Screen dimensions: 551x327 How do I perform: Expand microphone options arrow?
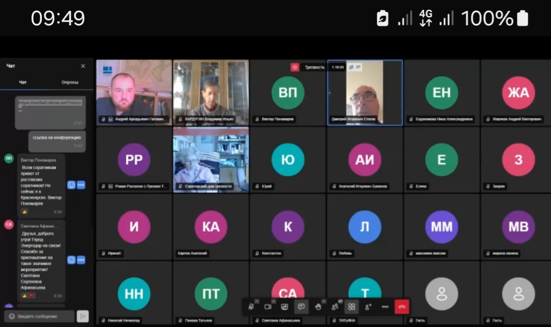(x=257, y=301)
